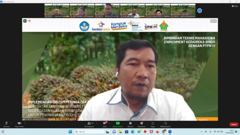Stop Video camera toggle
Image resolution: width=240 pixels, height=135 pixels.
pos(19,124)
